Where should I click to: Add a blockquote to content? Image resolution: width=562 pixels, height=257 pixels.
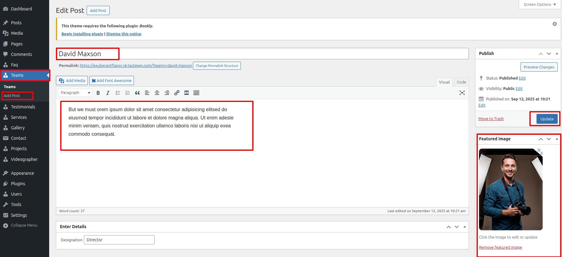tap(137, 93)
